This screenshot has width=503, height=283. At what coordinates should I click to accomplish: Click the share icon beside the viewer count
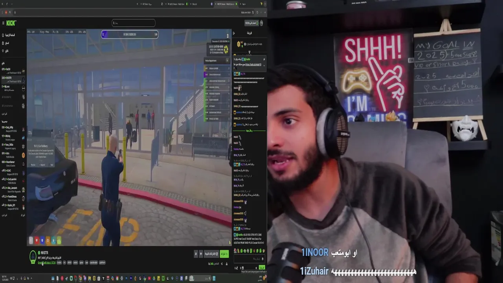click(x=222, y=264)
